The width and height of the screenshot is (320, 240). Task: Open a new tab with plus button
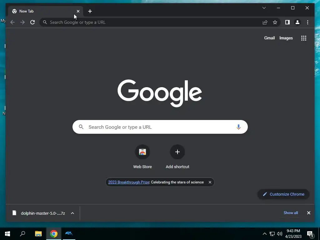[x=90, y=11]
